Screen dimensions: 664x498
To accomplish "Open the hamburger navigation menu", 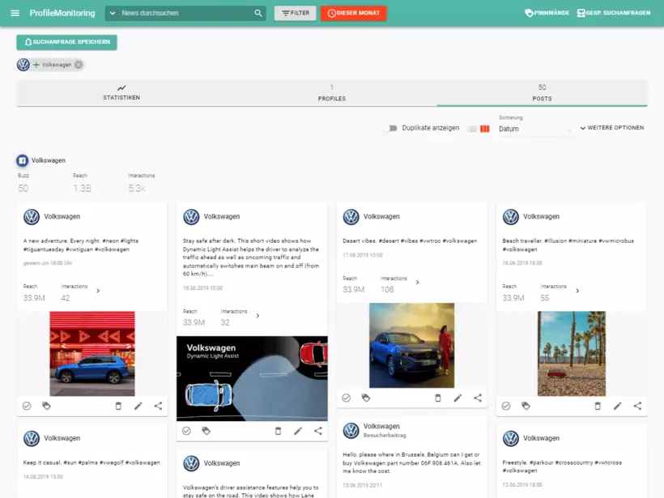I will pos(15,13).
